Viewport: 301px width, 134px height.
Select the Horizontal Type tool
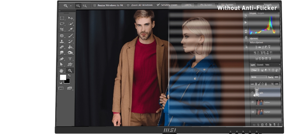tap(70, 59)
